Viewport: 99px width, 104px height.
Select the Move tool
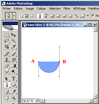pyautogui.click(x=14, y=35)
